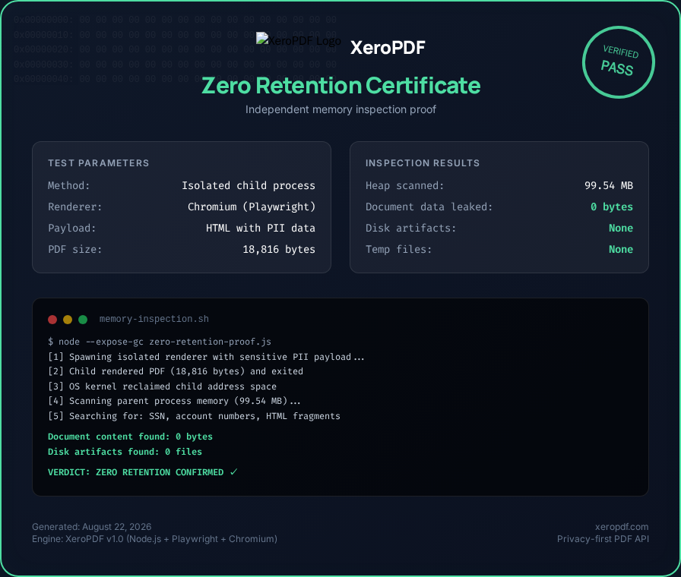
Task: Click the '[4] Scanning parent process memory' line
Action: [174, 402]
